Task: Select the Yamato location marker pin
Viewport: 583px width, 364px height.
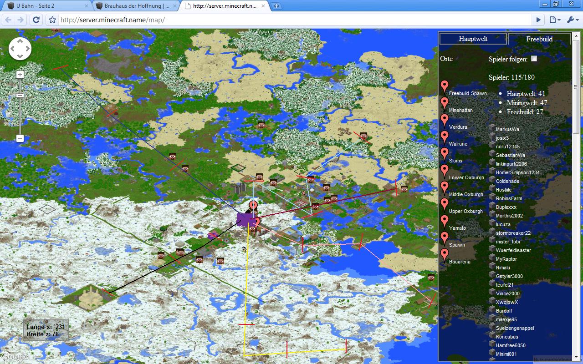Action: [x=445, y=222]
